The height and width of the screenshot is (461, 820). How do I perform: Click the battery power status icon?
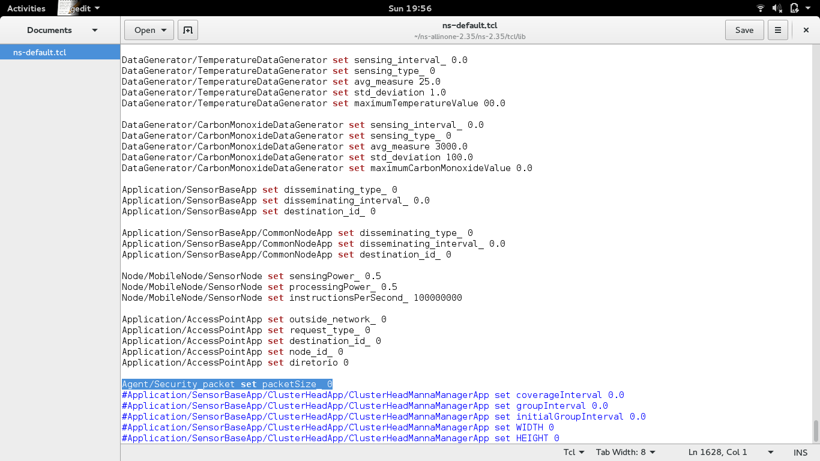click(794, 8)
